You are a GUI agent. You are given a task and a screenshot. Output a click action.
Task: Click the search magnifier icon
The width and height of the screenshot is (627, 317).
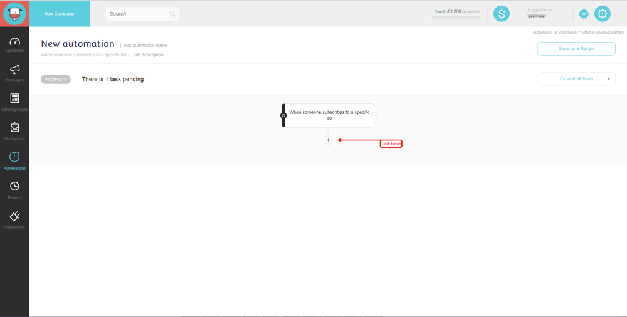coord(172,14)
